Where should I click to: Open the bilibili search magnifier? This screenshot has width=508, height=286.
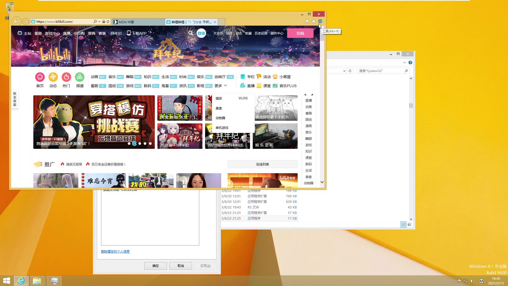click(191, 33)
